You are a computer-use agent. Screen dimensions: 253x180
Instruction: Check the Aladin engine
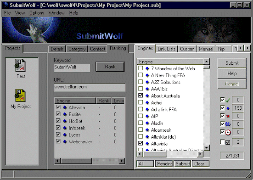tap(141, 123)
